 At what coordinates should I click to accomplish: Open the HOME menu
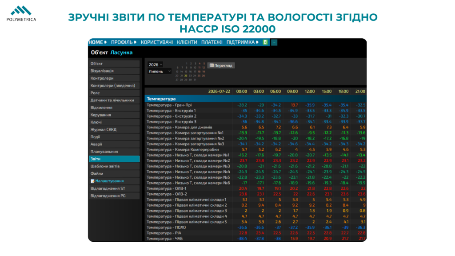pyautogui.click(x=97, y=42)
